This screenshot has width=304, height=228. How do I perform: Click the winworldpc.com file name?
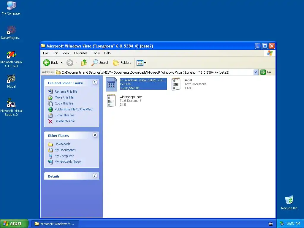tap(131, 97)
